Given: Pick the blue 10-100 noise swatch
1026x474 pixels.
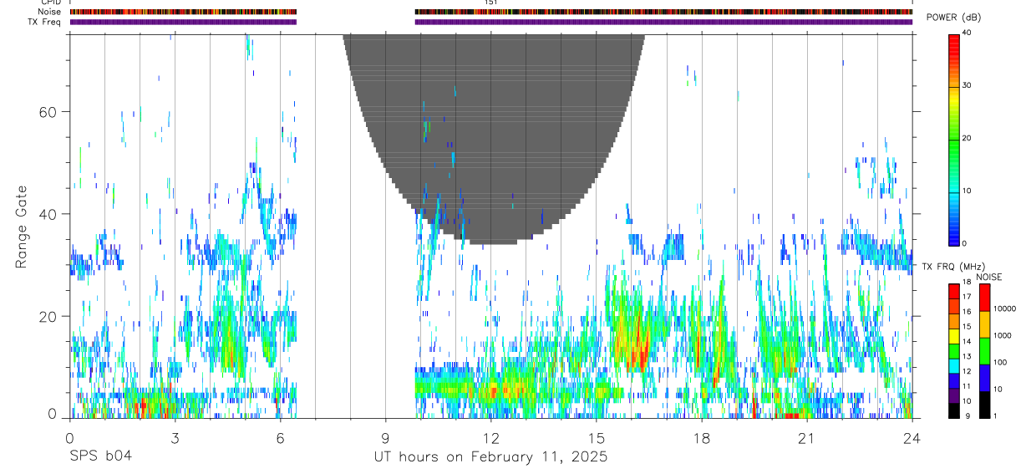Looking at the screenshot, I should click(984, 378).
